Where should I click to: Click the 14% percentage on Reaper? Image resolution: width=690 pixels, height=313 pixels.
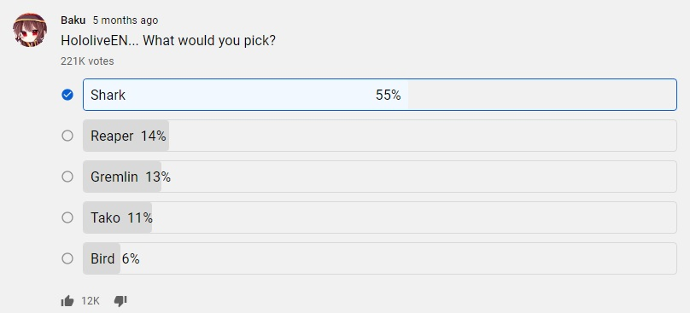click(x=153, y=136)
